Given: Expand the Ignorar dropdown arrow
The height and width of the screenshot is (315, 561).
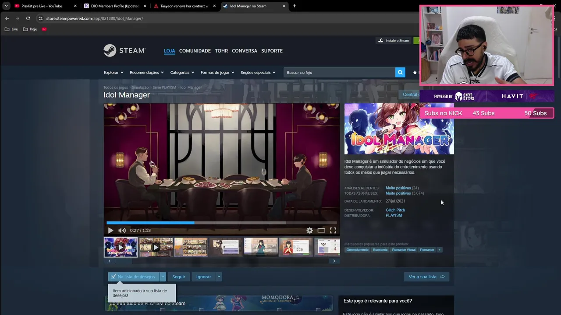Looking at the screenshot, I should click(219, 276).
